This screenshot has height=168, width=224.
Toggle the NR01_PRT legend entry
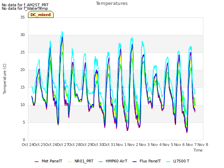pyautogui.click(x=80, y=161)
